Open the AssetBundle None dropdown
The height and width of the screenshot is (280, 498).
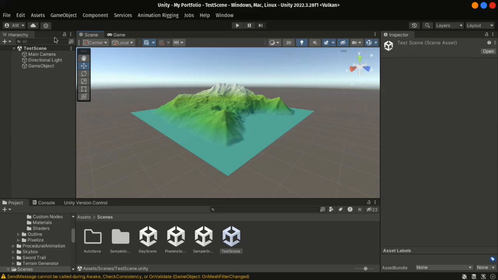point(444,268)
